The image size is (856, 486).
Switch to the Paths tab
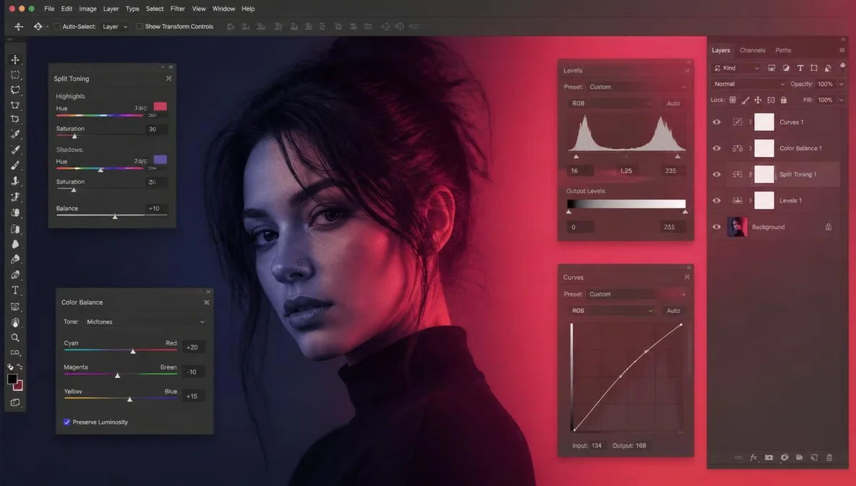click(x=783, y=50)
